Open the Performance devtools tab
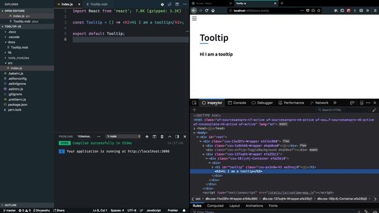The width and height of the screenshot is (379, 213). coord(291,103)
